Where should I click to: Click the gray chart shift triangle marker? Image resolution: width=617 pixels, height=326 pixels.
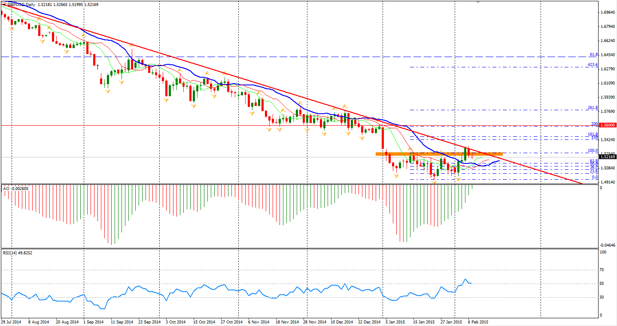tap(479, 2)
